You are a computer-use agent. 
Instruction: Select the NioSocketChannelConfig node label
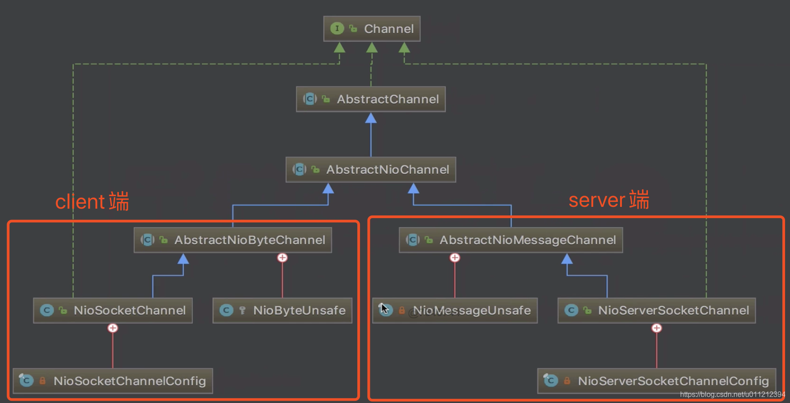(130, 381)
